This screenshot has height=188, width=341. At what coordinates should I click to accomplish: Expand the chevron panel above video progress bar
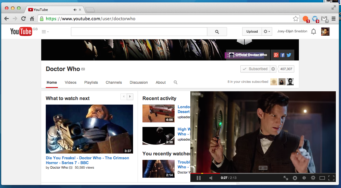click(x=263, y=168)
